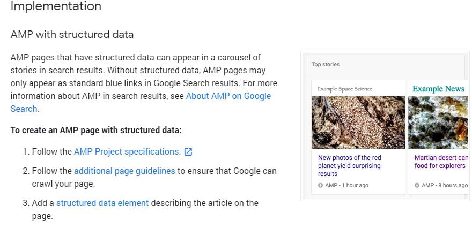Click the "AMP with structured data" subheading
The height and width of the screenshot is (229, 472).
coord(72,35)
